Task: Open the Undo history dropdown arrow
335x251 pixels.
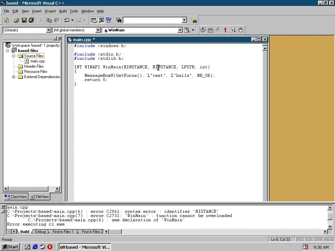Action: (72, 20)
